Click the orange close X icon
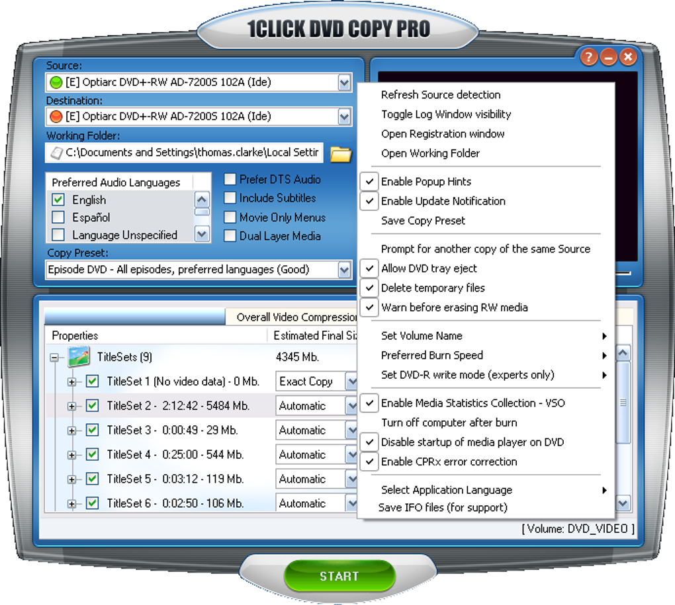This screenshot has width=675, height=605. pyautogui.click(x=628, y=57)
